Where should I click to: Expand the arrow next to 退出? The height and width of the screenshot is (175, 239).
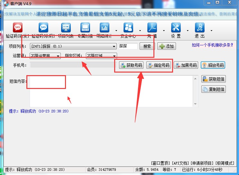[x=211, y=31]
